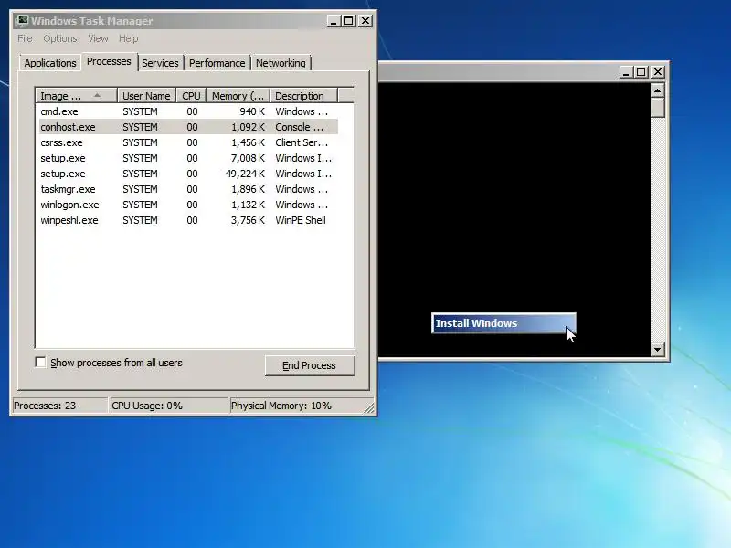The height and width of the screenshot is (548, 731).
Task: Sort by Image Name column header
Action: tap(77, 96)
